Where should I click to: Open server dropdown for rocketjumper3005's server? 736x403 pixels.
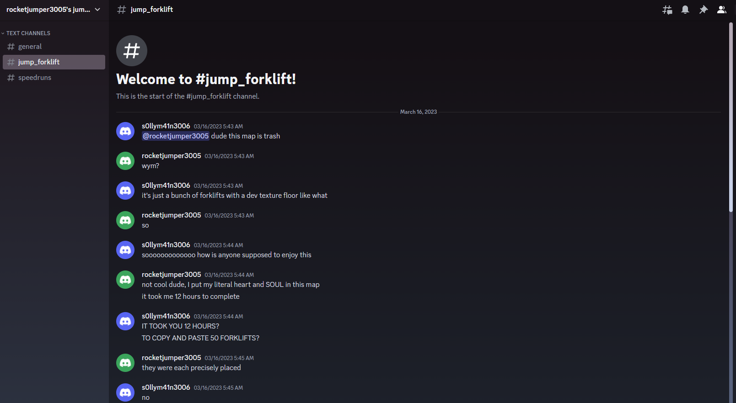click(54, 10)
